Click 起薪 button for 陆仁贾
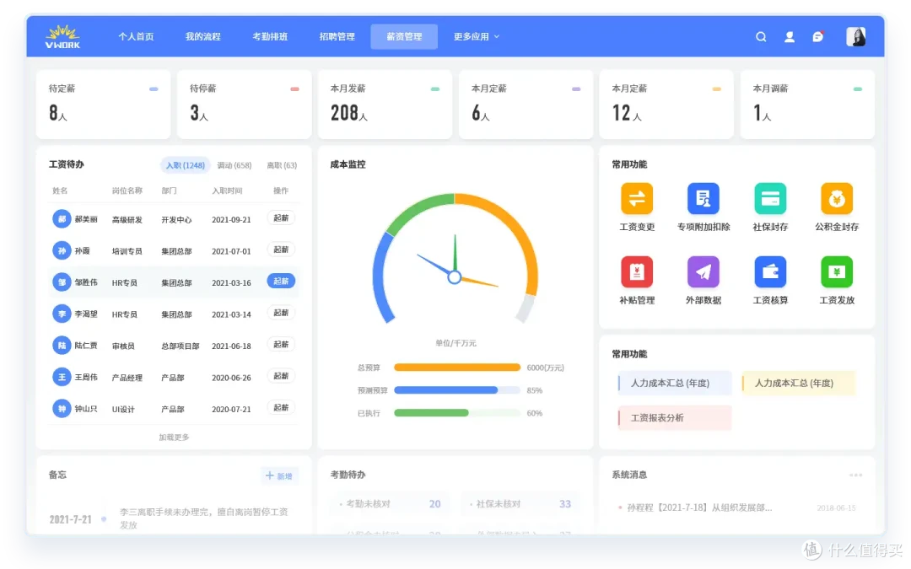Screen dimensions: 911x569 click(x=281, y=344)
